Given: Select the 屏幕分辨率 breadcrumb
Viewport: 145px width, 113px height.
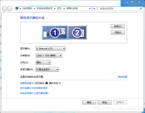Looking at the screenshot, I should tap(72, 8).
